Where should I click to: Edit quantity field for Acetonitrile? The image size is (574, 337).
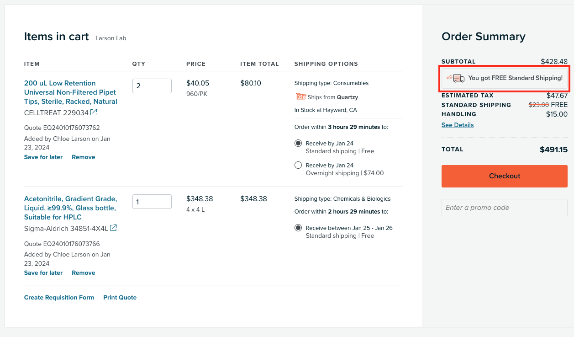(x=152, y=202)
